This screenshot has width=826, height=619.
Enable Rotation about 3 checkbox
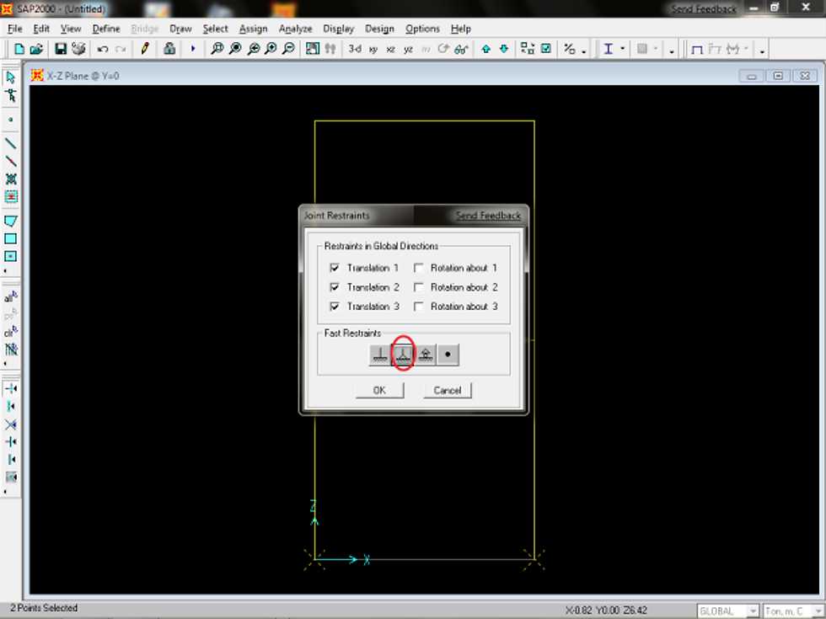pos(418,307)
